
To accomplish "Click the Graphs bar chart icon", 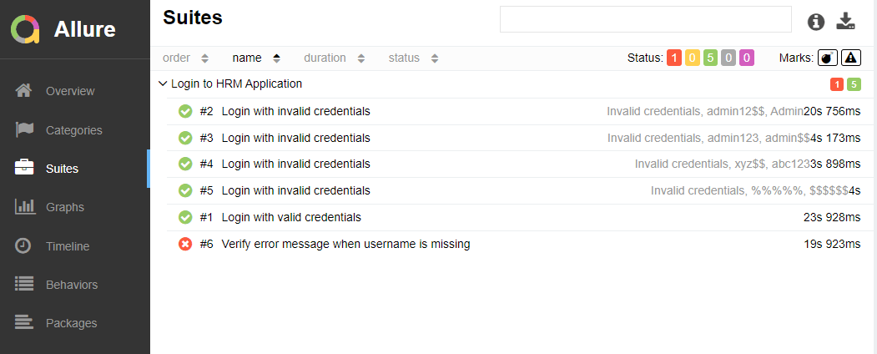I will pyautogui.click(x=24, y=206).
